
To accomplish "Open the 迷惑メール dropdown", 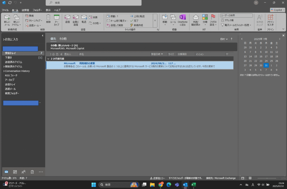I will pyautogui.click(x=33, y=25).
